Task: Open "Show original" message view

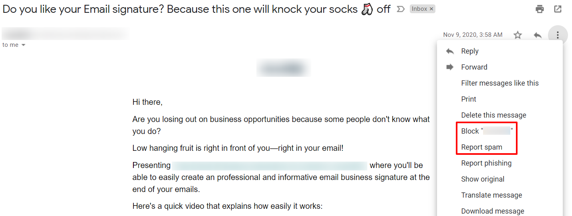Action: click(x=483, y=179)
